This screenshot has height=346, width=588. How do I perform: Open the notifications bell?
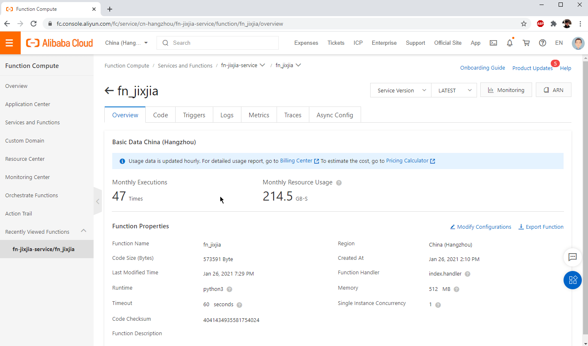click(x=510, y=43)
